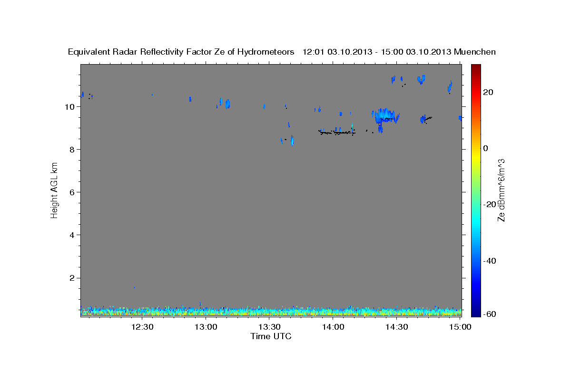The image size is (571, 380).
Task: Select the 15:00 time tick label
Action: click(x=460, y=327)
